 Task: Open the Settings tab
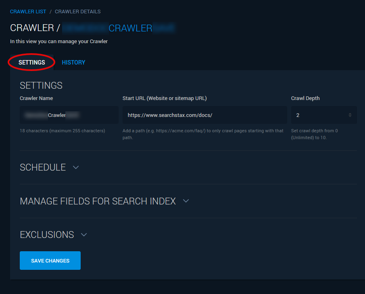tap(31, 63)
